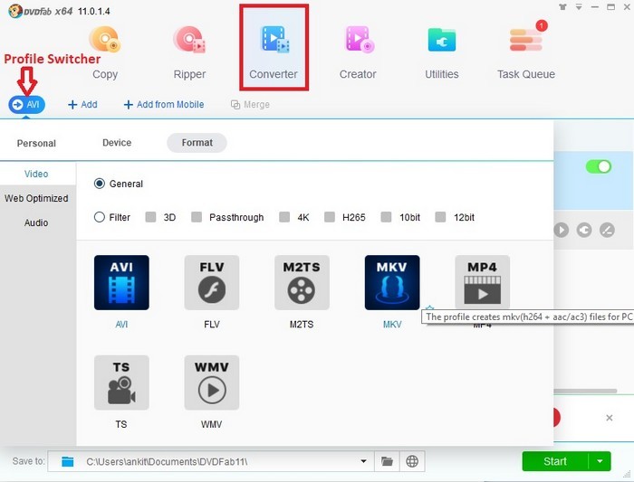The image size is (634, 482).
Task: Click the Save to path field
Action: pos(211,461)
